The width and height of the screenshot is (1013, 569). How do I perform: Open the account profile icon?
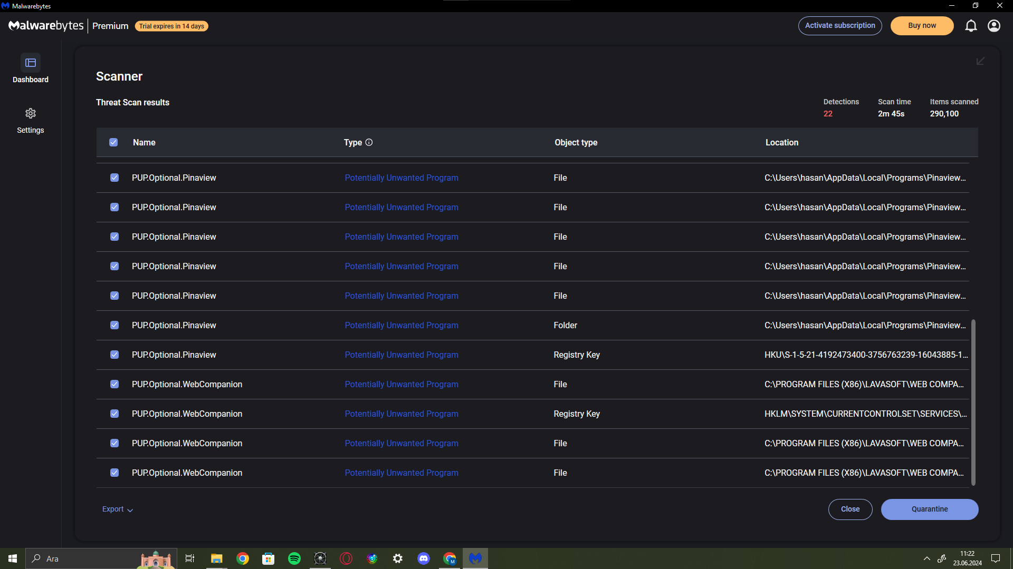994,26
